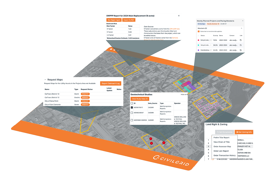The width and height of the screenshot is (278, 184).
Task: Open status dropdown for 100% overlap row
Action: click(206, 40)
